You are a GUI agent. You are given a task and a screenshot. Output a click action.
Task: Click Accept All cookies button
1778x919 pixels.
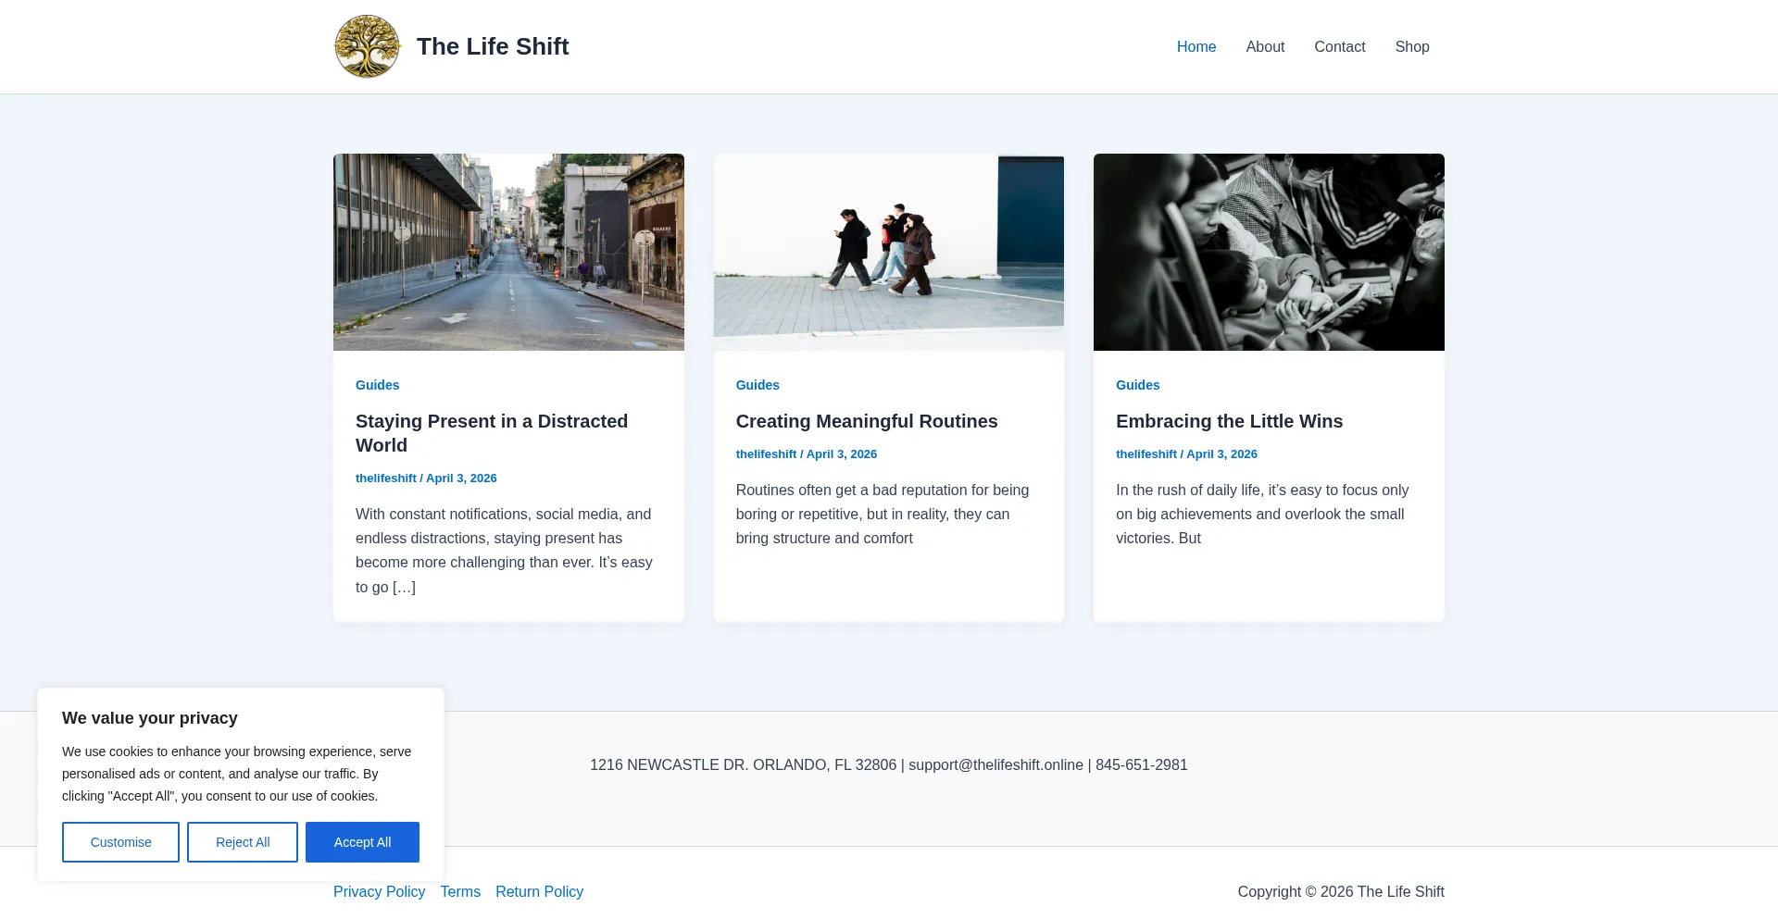point(362,842)
